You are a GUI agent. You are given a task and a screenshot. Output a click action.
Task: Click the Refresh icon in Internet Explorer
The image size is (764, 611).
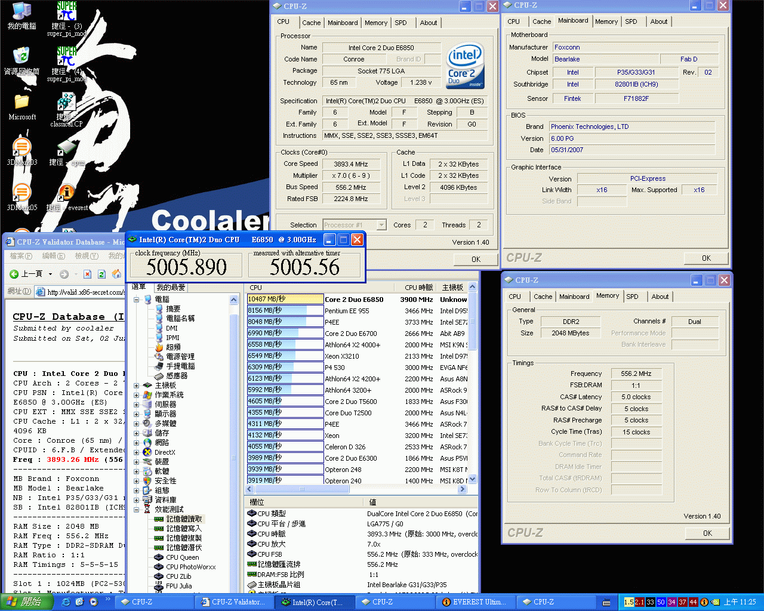click(x=101, y=274)
